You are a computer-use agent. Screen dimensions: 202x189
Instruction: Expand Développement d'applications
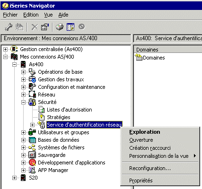click(23, 163)
